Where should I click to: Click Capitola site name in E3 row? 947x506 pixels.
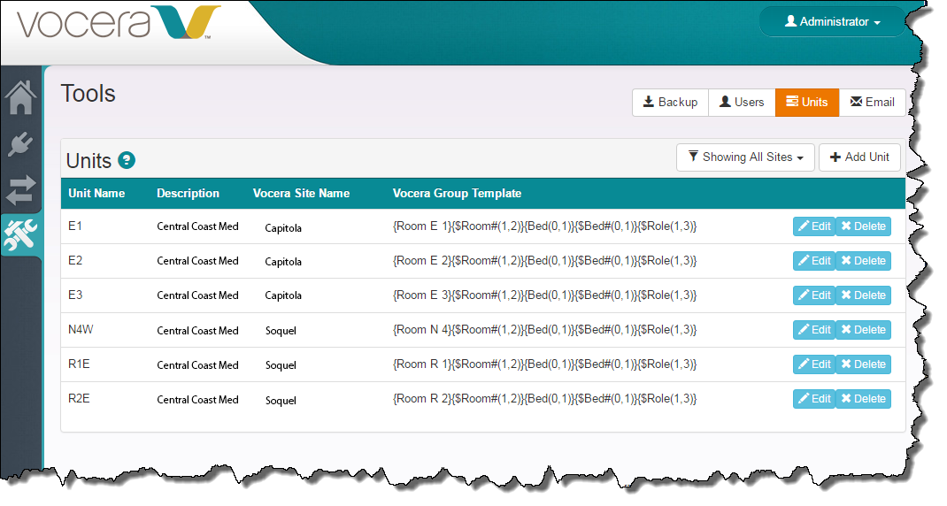[x=283, y=295]
